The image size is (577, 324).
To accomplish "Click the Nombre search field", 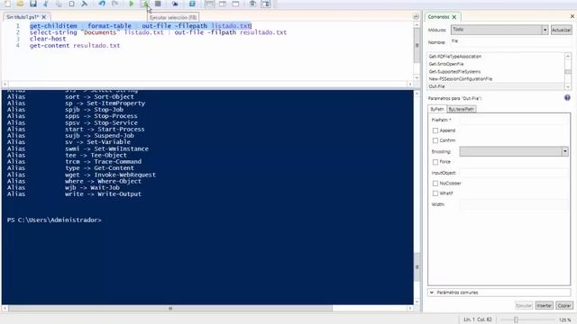I will 511,41.
